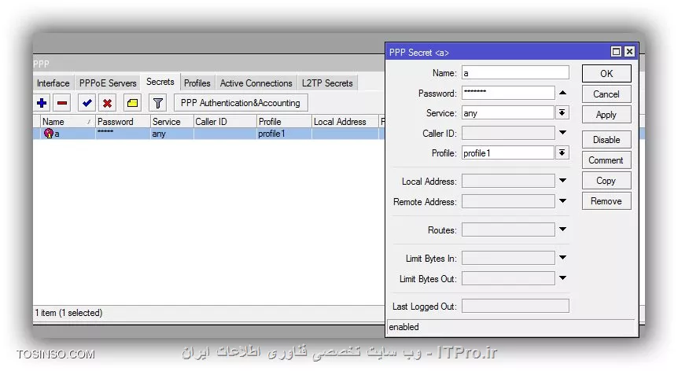This screenshot has height=371, width=678.
Task: Select the masked password cell of row a
Action: 123,134
